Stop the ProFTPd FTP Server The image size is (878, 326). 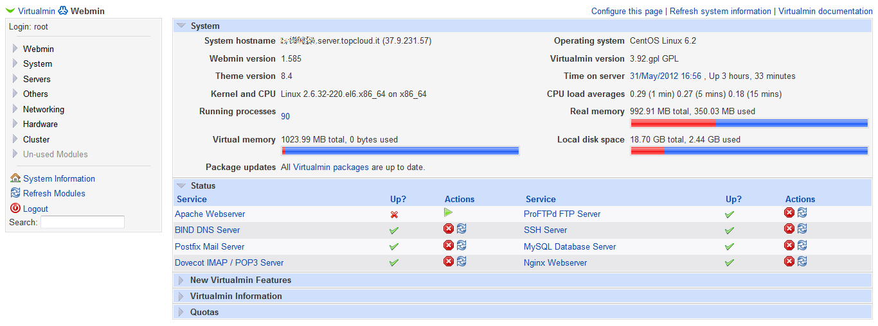tap(789, 212)
